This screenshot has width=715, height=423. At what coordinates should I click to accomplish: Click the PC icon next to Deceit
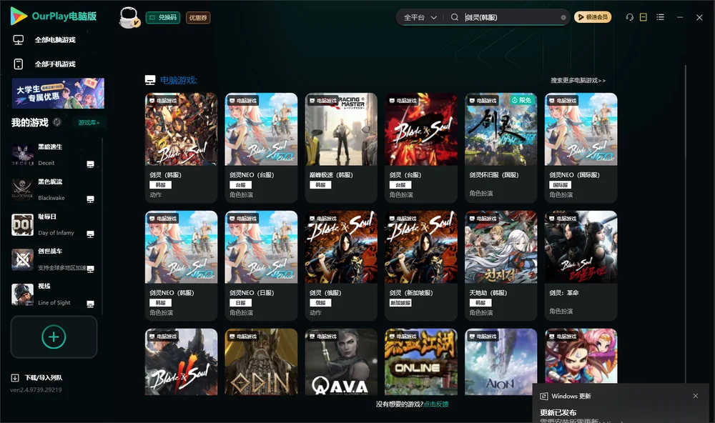point(90,164)
